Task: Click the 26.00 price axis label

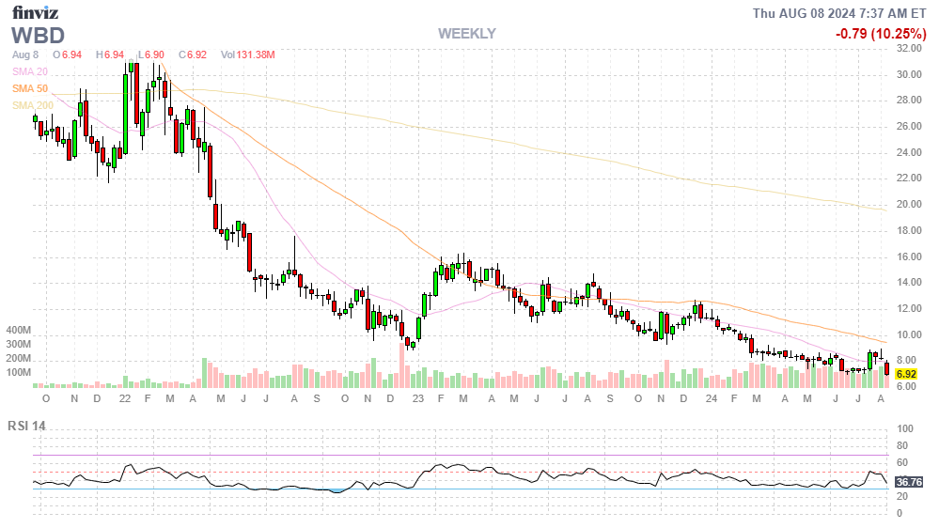Action: click(909, 126)
